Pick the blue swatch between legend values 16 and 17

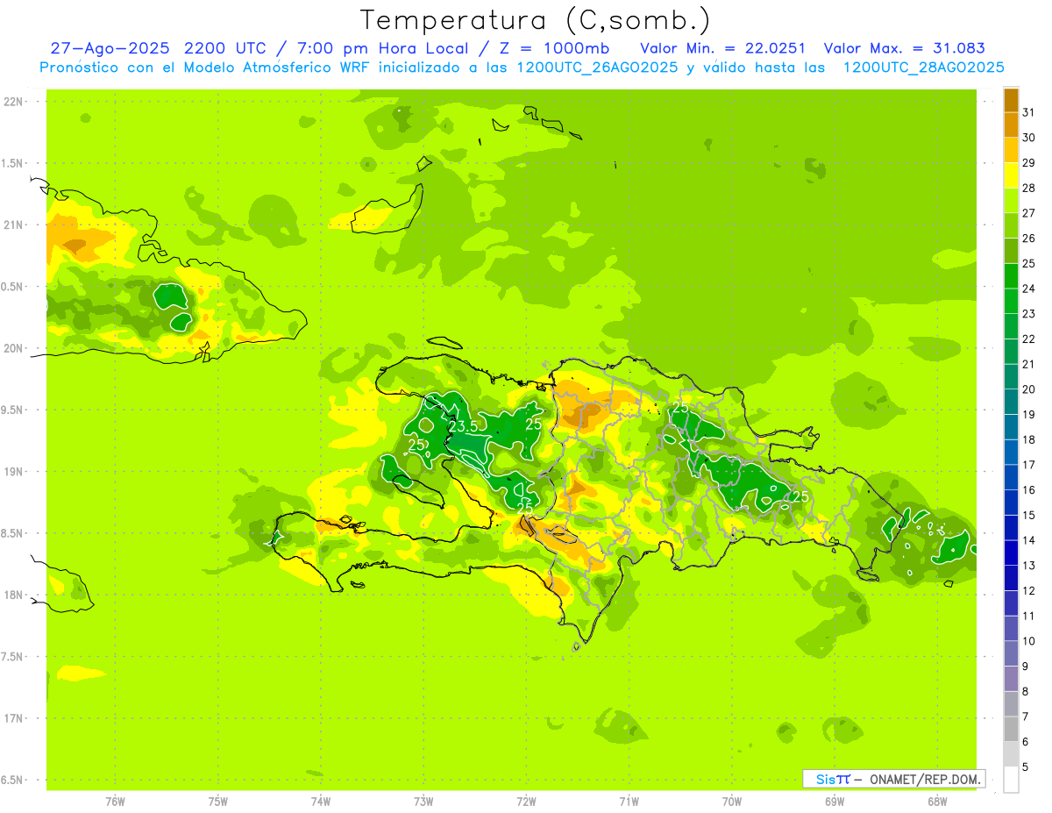pos(1011,477)
